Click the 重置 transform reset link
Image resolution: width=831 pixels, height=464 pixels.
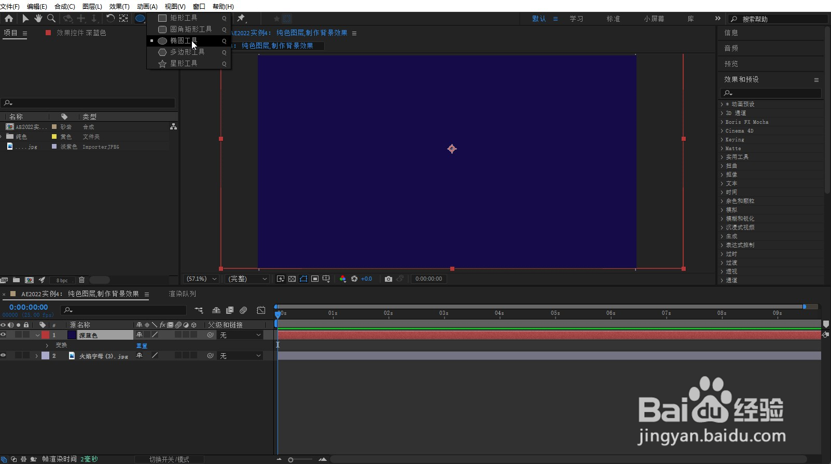(x=142, y=345)
